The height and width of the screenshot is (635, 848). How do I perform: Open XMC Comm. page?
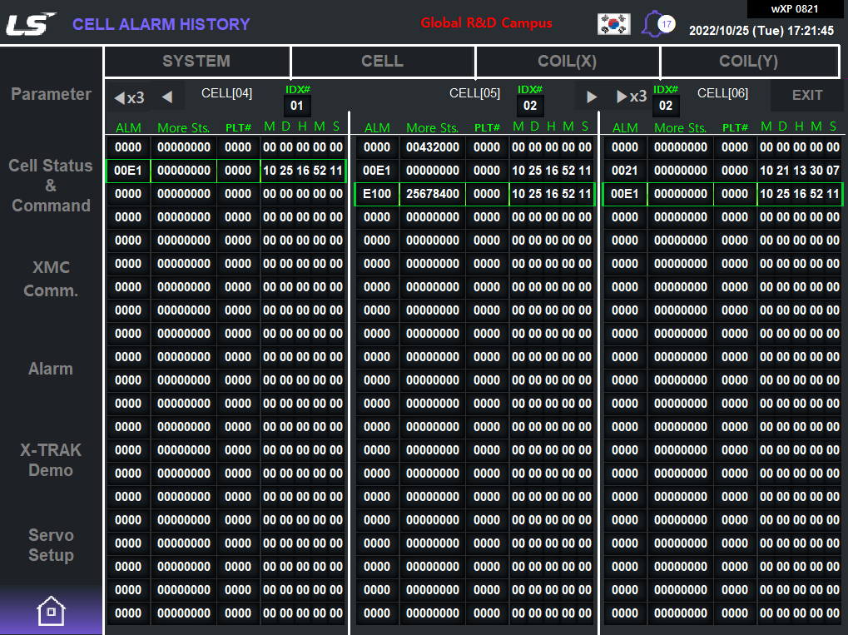[51, 279]
